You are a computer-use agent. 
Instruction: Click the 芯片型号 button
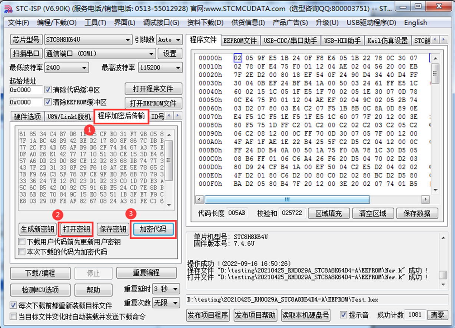point(26,40)
